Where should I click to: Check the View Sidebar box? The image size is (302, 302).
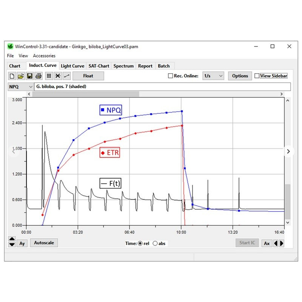[x=257, y=76]
